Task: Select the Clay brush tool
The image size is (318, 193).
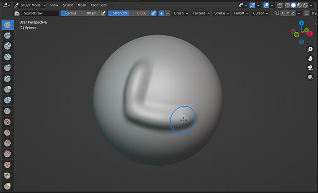Action: tap(8, 46)
